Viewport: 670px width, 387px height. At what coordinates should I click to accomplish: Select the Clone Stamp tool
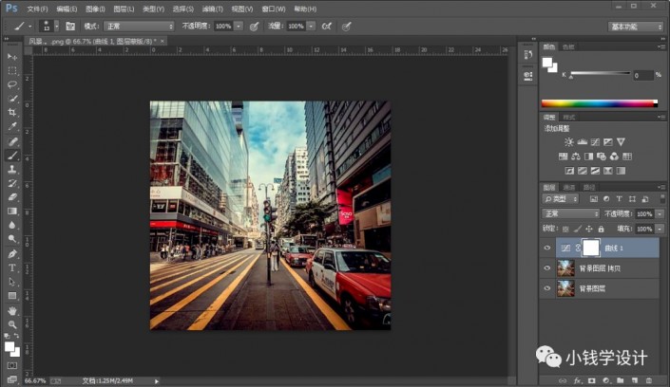click(x=12, y=170)
